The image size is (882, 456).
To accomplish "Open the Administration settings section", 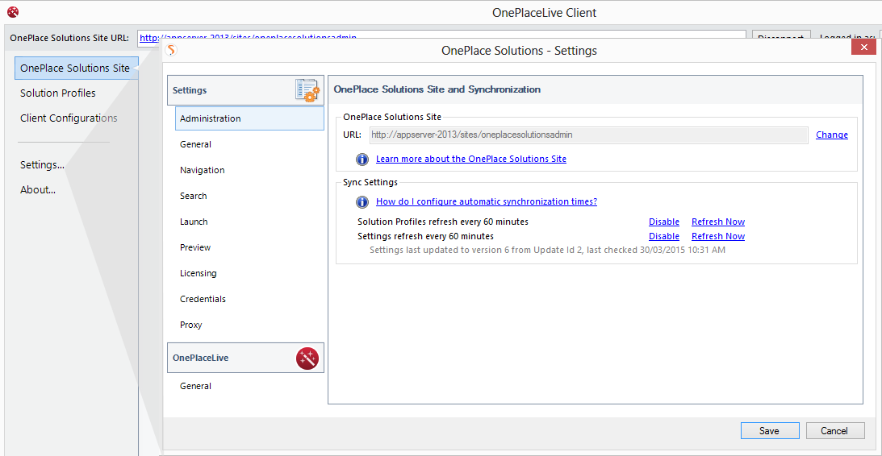I will (211, 118).
